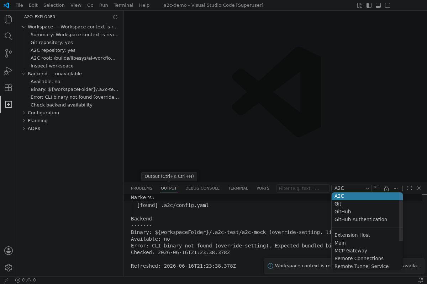Open the Explorer view in activity bar
This screenshot has width=427, height=284.
point(8,19)
